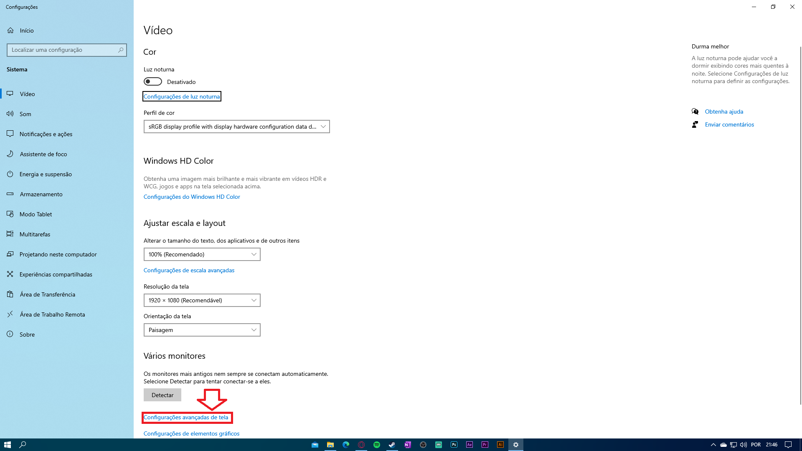
Task: Open Configurações avançadas de tela link
Action: click(x=186, y=417)
